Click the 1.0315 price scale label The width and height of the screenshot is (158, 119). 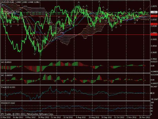pos(154,20)
